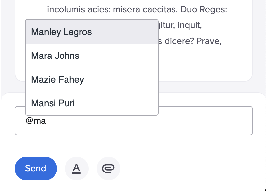Click the Send button
The width and height of the screenshot is (266, 191).
(x=36, y=169)
